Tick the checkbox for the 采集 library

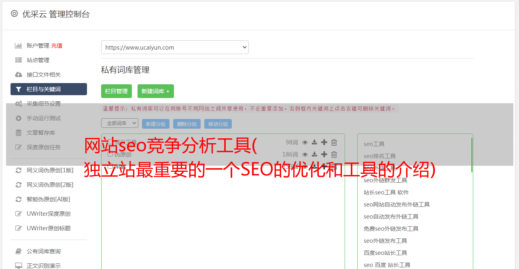pyautogui.click(x=110, y=166)
